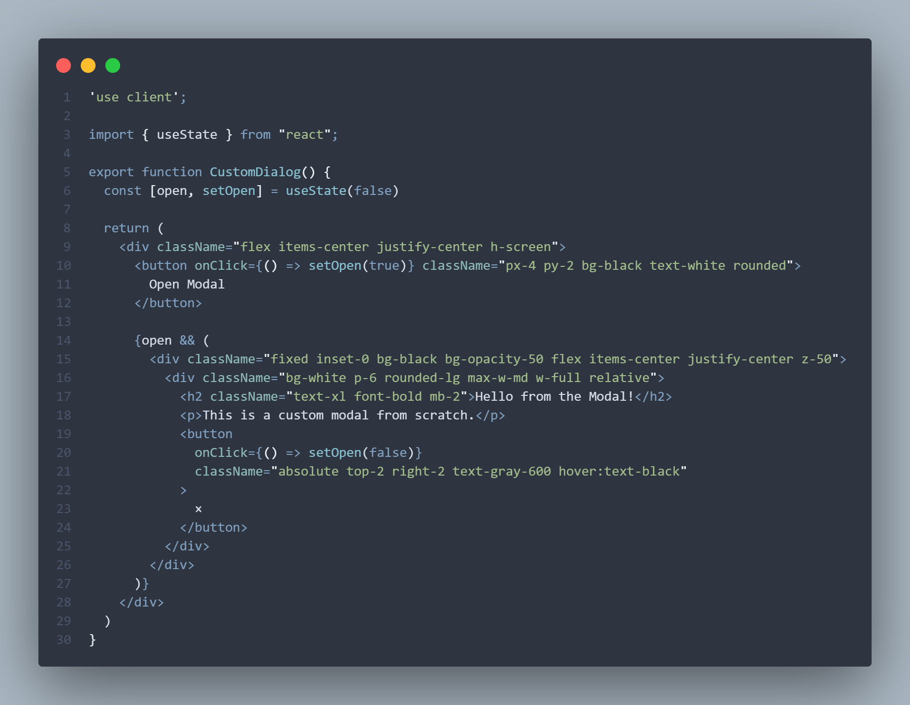
Task: Click the red close dot
Action: pyautogui.click(x=64, y=65)
